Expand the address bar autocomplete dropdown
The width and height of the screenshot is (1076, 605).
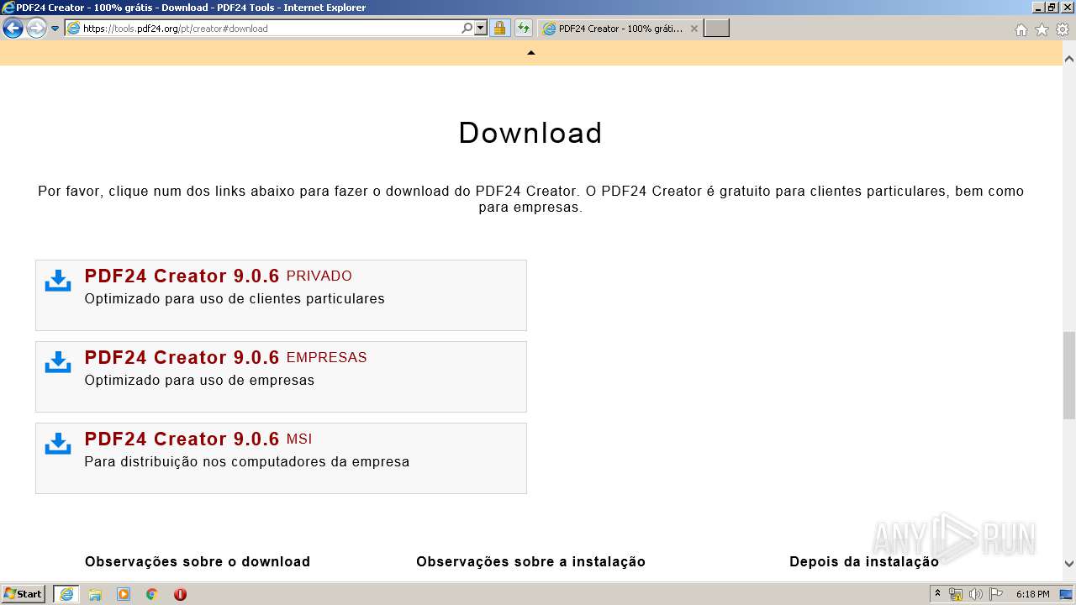coord(481,29)
